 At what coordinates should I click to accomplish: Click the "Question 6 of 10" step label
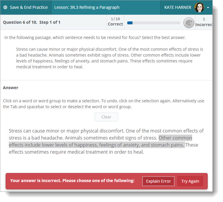point(32,22)
